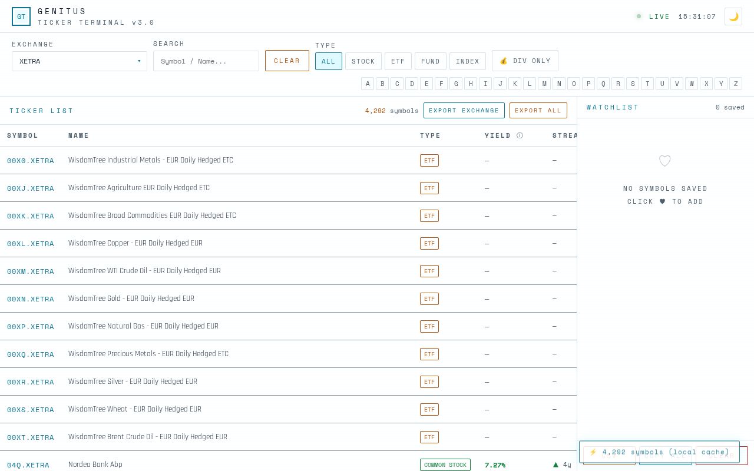Clear the search filters with the CLEAR button
754x471 pixels.
287,61
